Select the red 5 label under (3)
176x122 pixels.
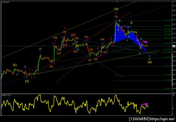(x=116, y=13)
